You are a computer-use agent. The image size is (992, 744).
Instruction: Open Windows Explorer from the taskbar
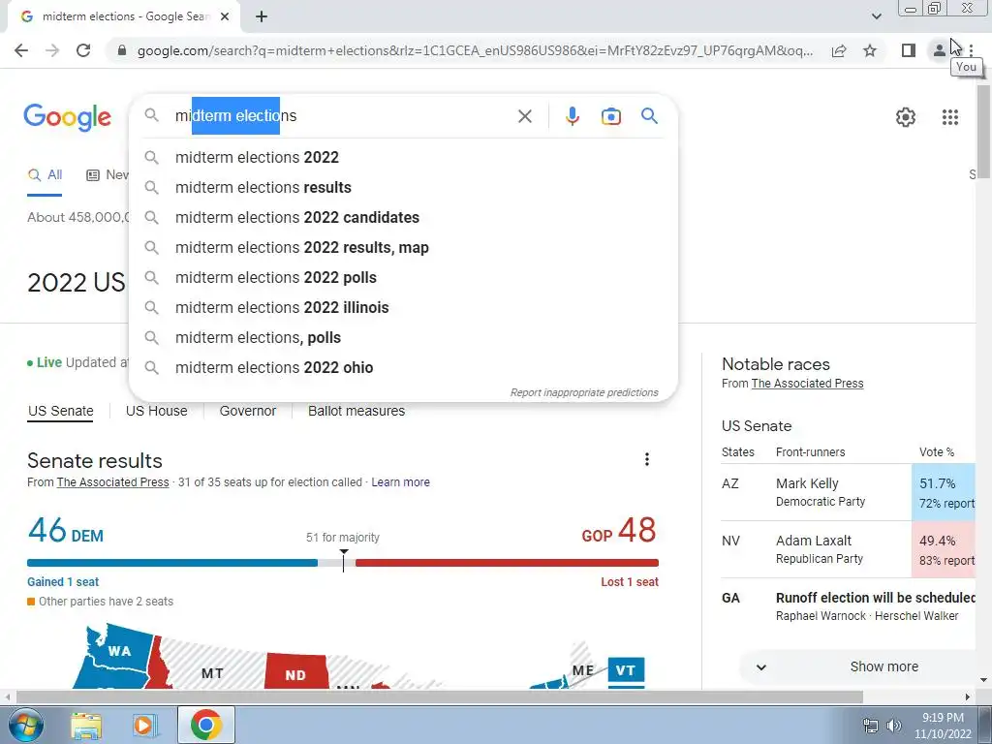pyautogui.click(x=86, y=725)
